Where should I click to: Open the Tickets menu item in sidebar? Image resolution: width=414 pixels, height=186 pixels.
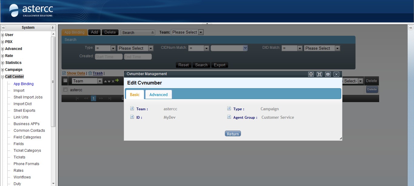click(19, 157)
